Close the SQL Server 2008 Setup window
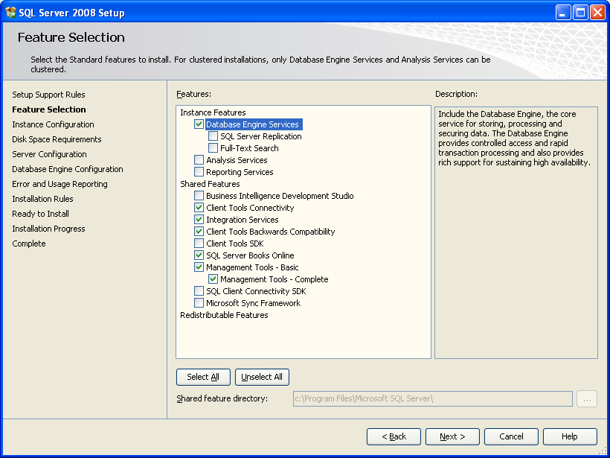 click(x=597, y=13)
